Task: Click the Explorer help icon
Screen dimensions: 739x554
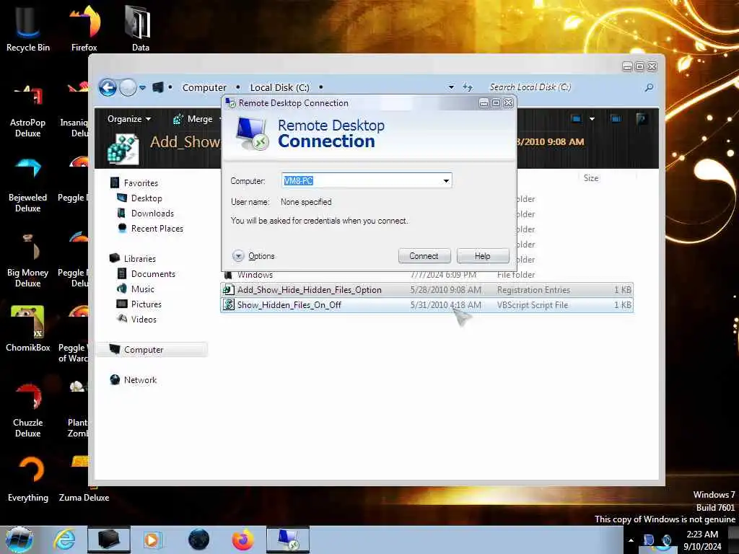Action: point(641,119)
